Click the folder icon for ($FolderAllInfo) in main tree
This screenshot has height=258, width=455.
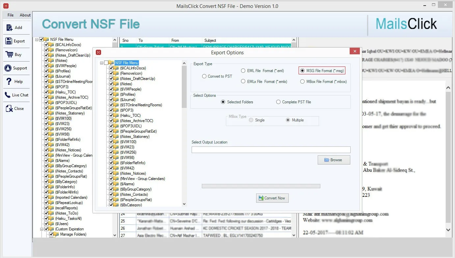[x=51, y=192]
